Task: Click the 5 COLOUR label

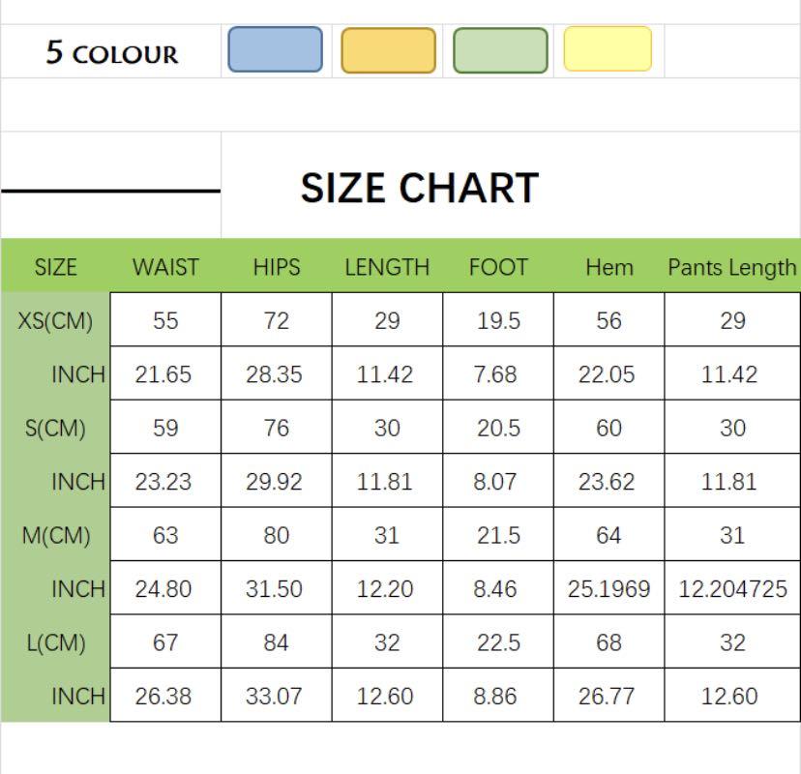Action: (x=112, y=53)
